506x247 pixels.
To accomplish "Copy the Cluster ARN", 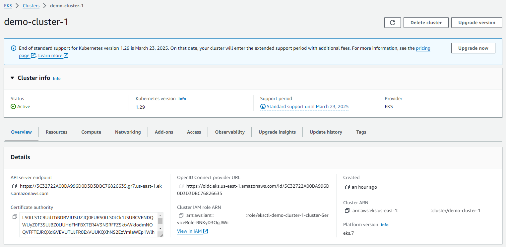I will (x=347, y=211).
